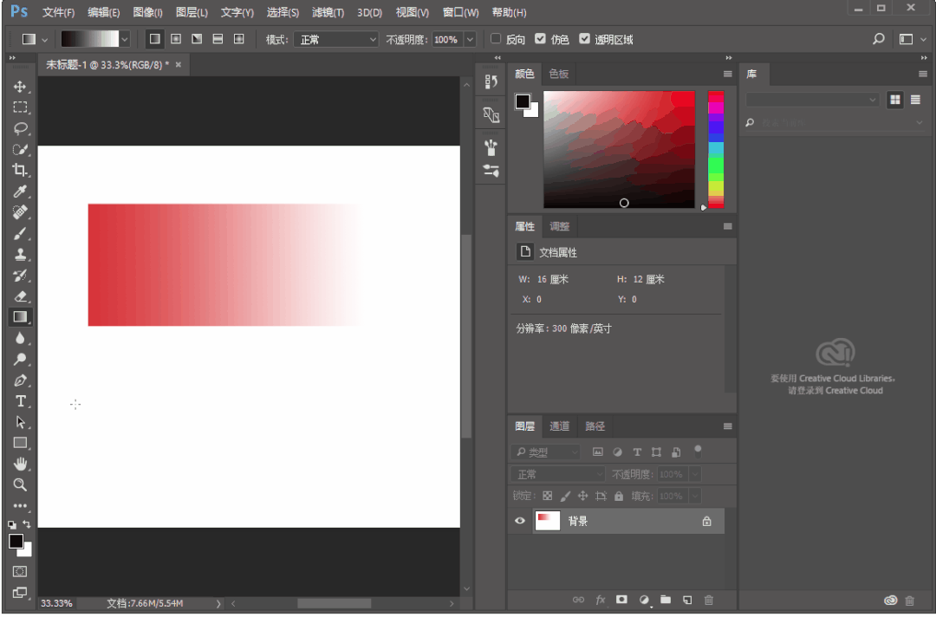The image size is (936, 617).
Task: Select the Crop tool
Action: pyautogui.click(x=20, y=170)
